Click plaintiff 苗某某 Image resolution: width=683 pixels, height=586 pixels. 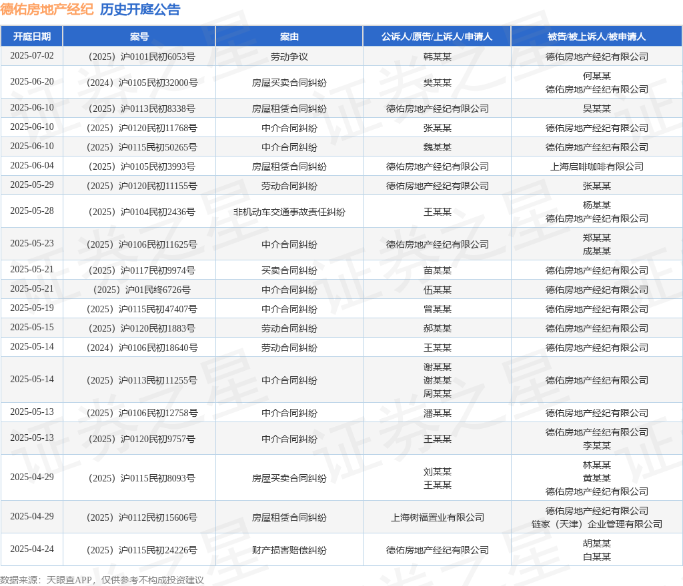438,271
